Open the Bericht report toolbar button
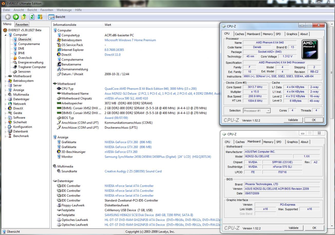The height and width of the screenshot is (235, 335). (57, 17)
